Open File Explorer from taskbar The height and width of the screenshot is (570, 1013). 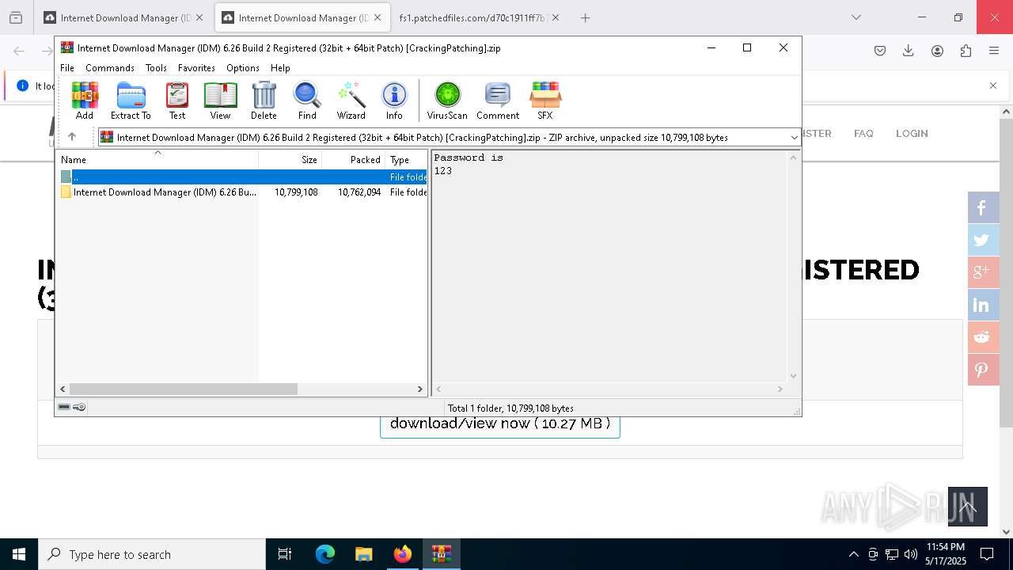(364, 554)
